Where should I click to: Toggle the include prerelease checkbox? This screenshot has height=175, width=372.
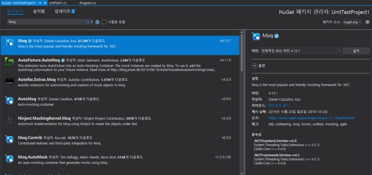(x=104, y=22)
